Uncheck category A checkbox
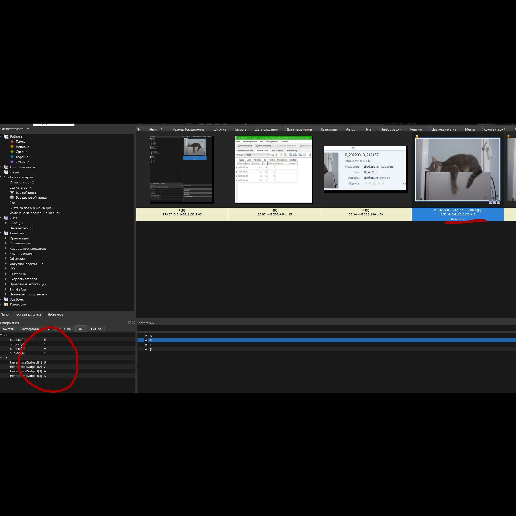Viewport: 516px width, 516px height. (x=146, y=336)
